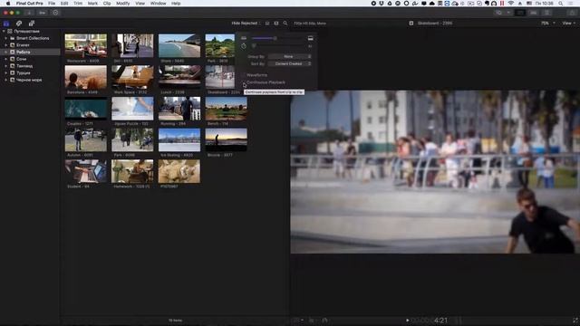
Task: Open the File menu
Action: point(52,4)
